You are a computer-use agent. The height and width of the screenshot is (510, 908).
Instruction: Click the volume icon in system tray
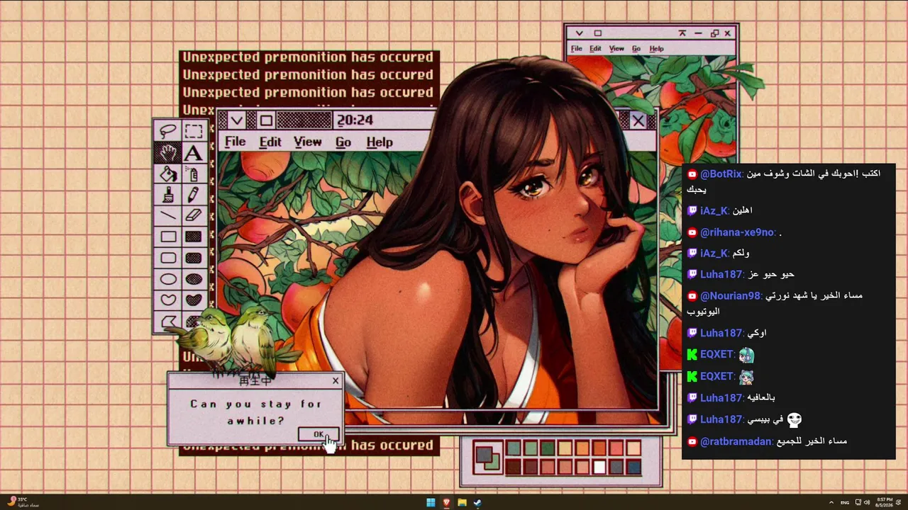pos(867,503)
